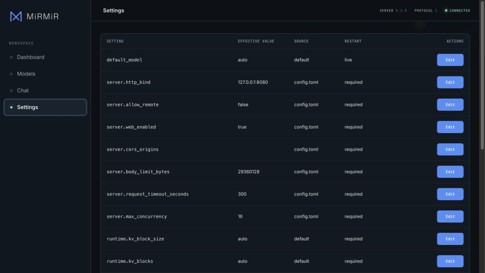Screen dimensions: 485x273
Task: Click auto value for runtime.kv_blocks
Action: (x=242, y=261)
